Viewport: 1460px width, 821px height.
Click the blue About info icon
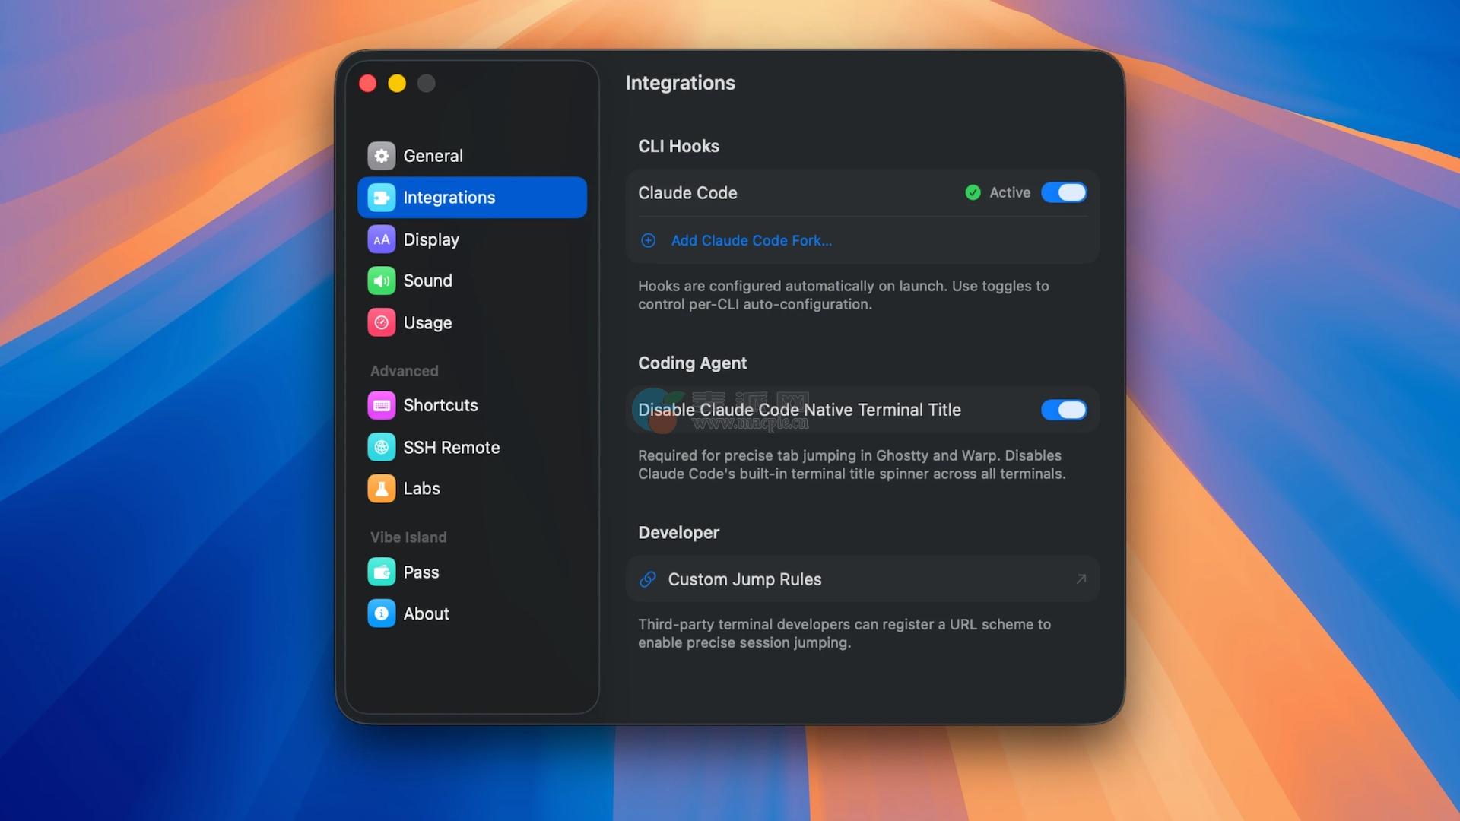(381, 613)
